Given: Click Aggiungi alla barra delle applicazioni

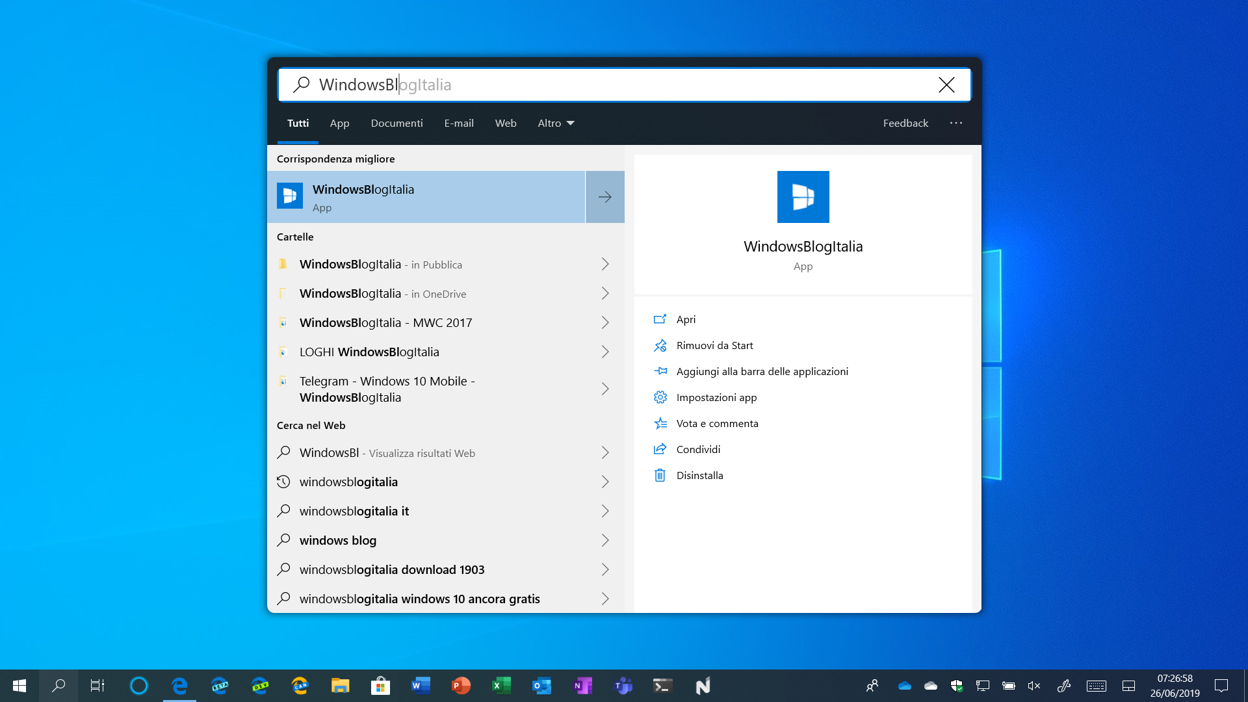Looking at the screenshot, I should [x=762, y=371].
